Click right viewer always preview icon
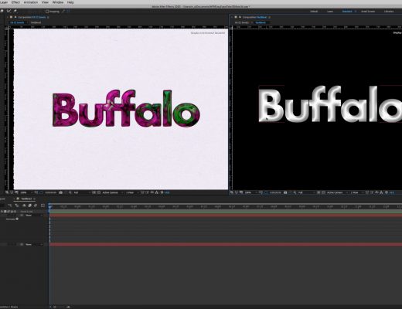The height and width of the screenshot is (309, 402). pyautogui.click(x=232, y=192)
